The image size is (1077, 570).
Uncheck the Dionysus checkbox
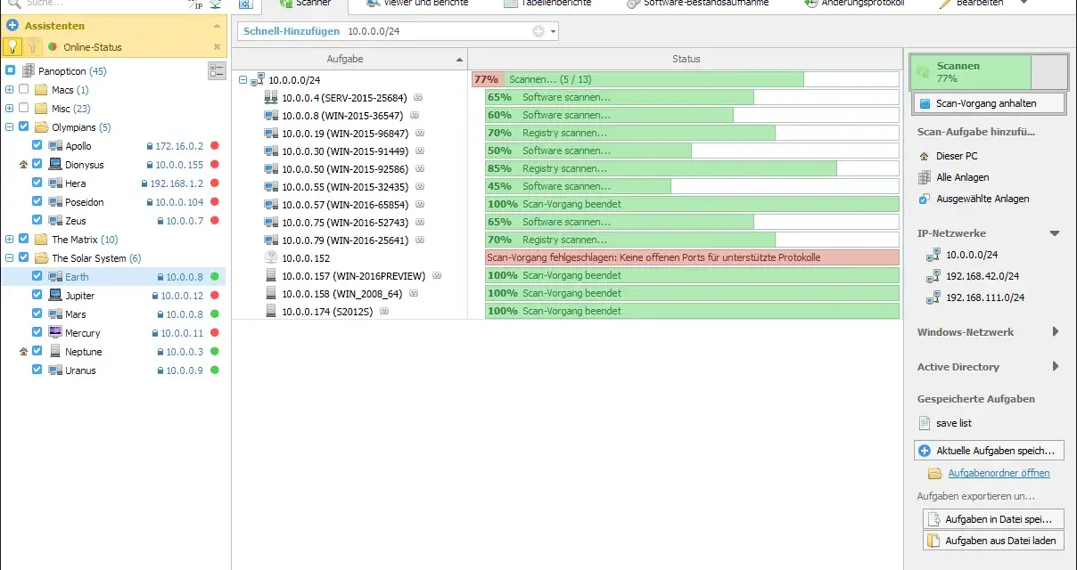[x=37, y=165]
